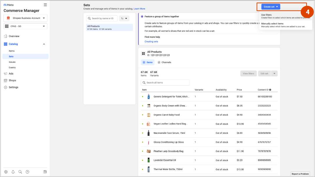Open Shops in the sidebar

pos(12,80)
